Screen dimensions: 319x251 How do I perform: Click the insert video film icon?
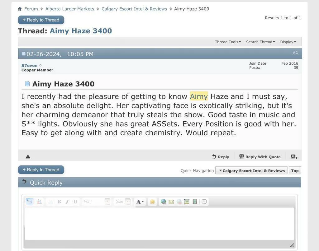[195, 202]
